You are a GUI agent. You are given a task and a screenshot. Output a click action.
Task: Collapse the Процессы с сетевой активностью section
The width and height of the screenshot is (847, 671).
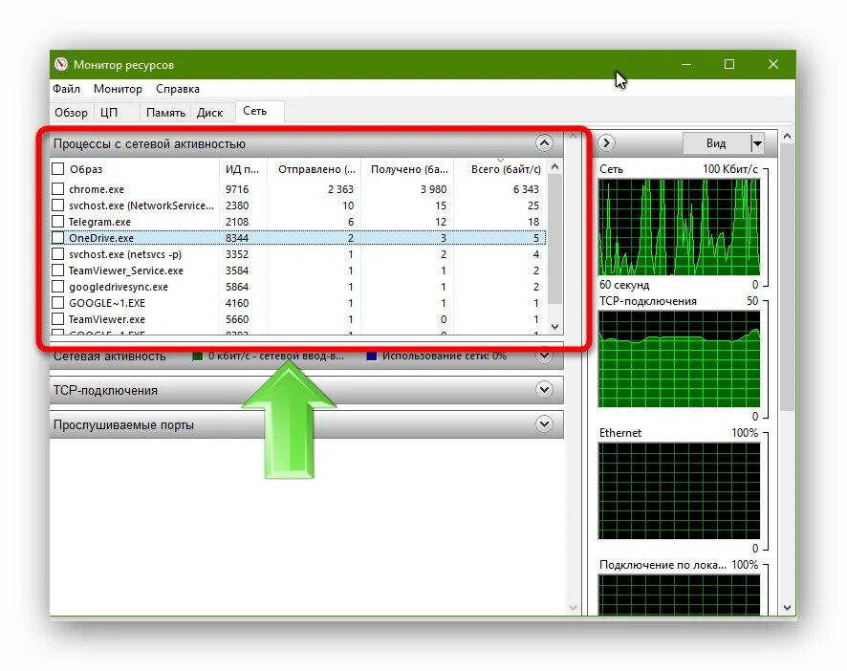tap(544, 143)
